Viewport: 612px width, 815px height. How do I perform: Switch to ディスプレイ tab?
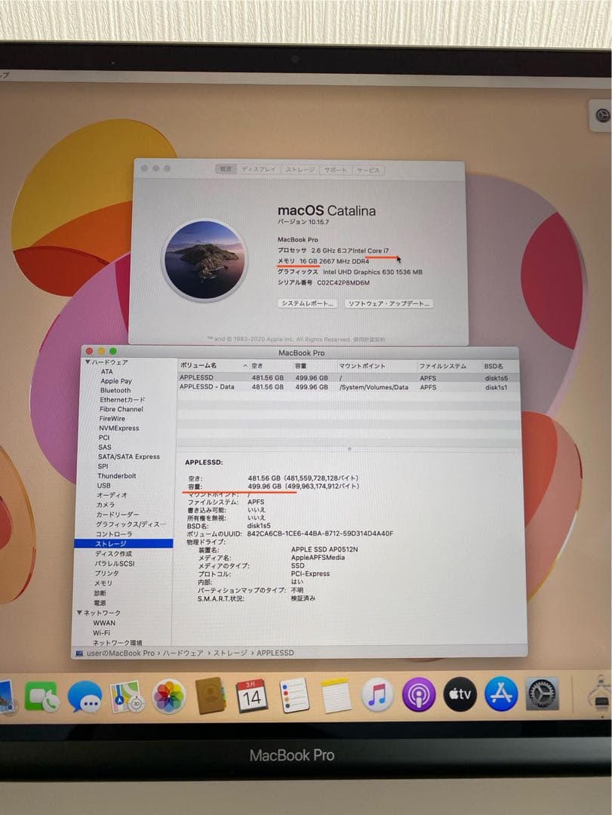(x=258, y=170)
